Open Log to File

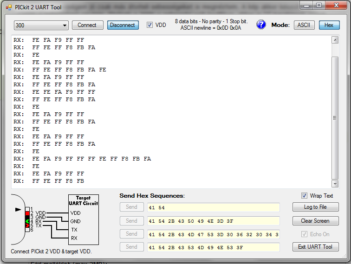(x=315, y=207)
